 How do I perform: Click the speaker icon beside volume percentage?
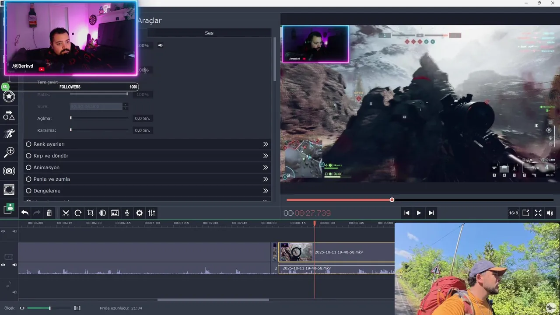(160, 45)
